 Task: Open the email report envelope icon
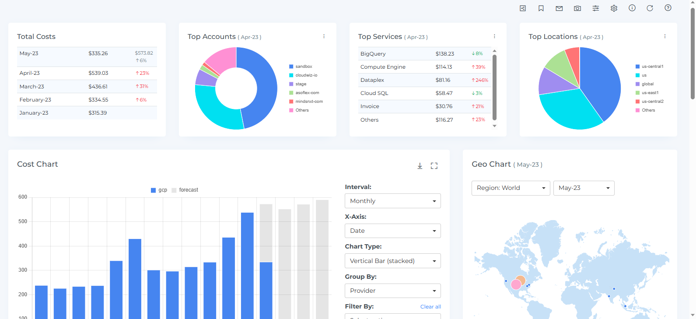[559, 8]
